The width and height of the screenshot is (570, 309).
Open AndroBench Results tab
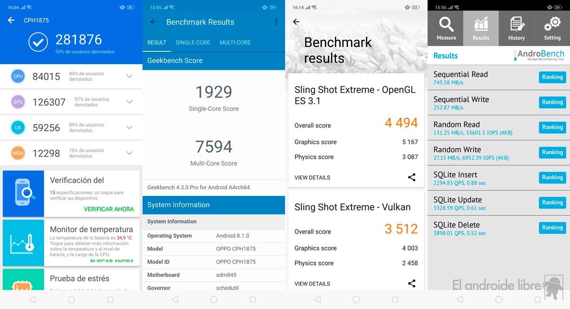481,29
